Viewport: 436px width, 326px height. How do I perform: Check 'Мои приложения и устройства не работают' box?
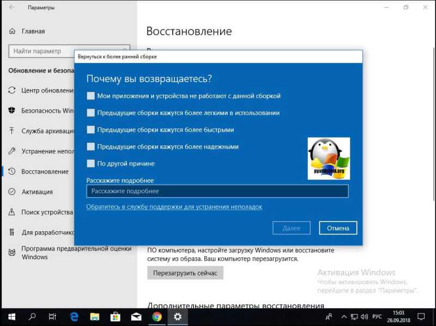click(90, 96)
